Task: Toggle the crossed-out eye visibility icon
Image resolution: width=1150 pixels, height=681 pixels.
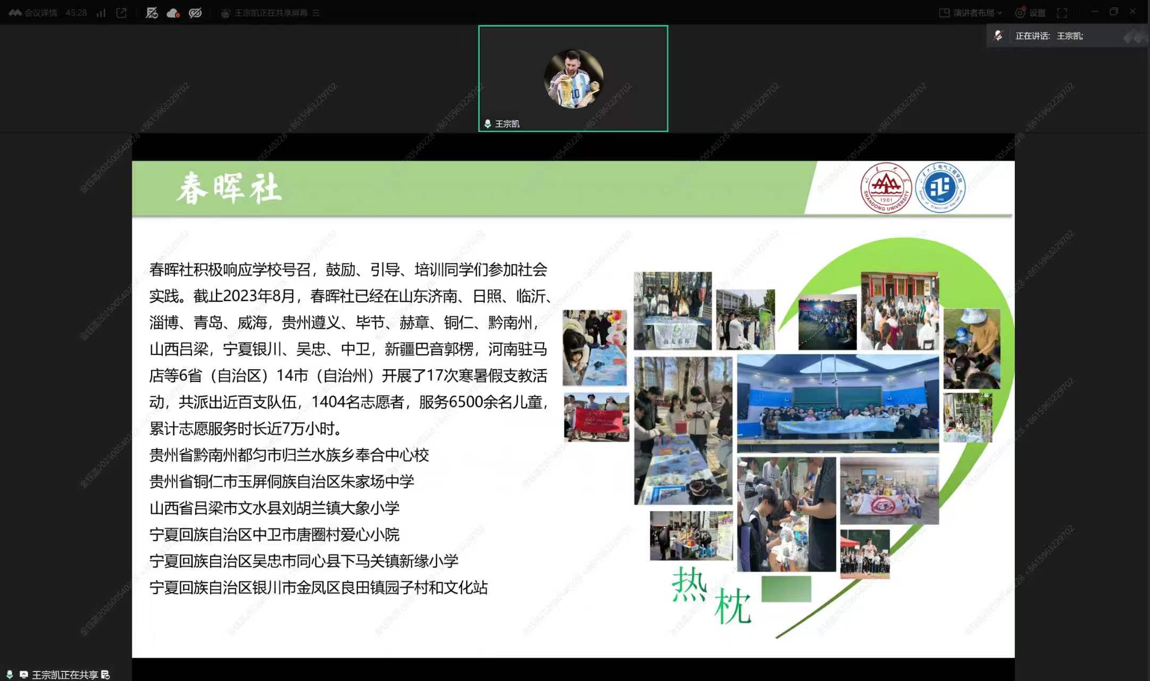Action: (x=195, y=13)
